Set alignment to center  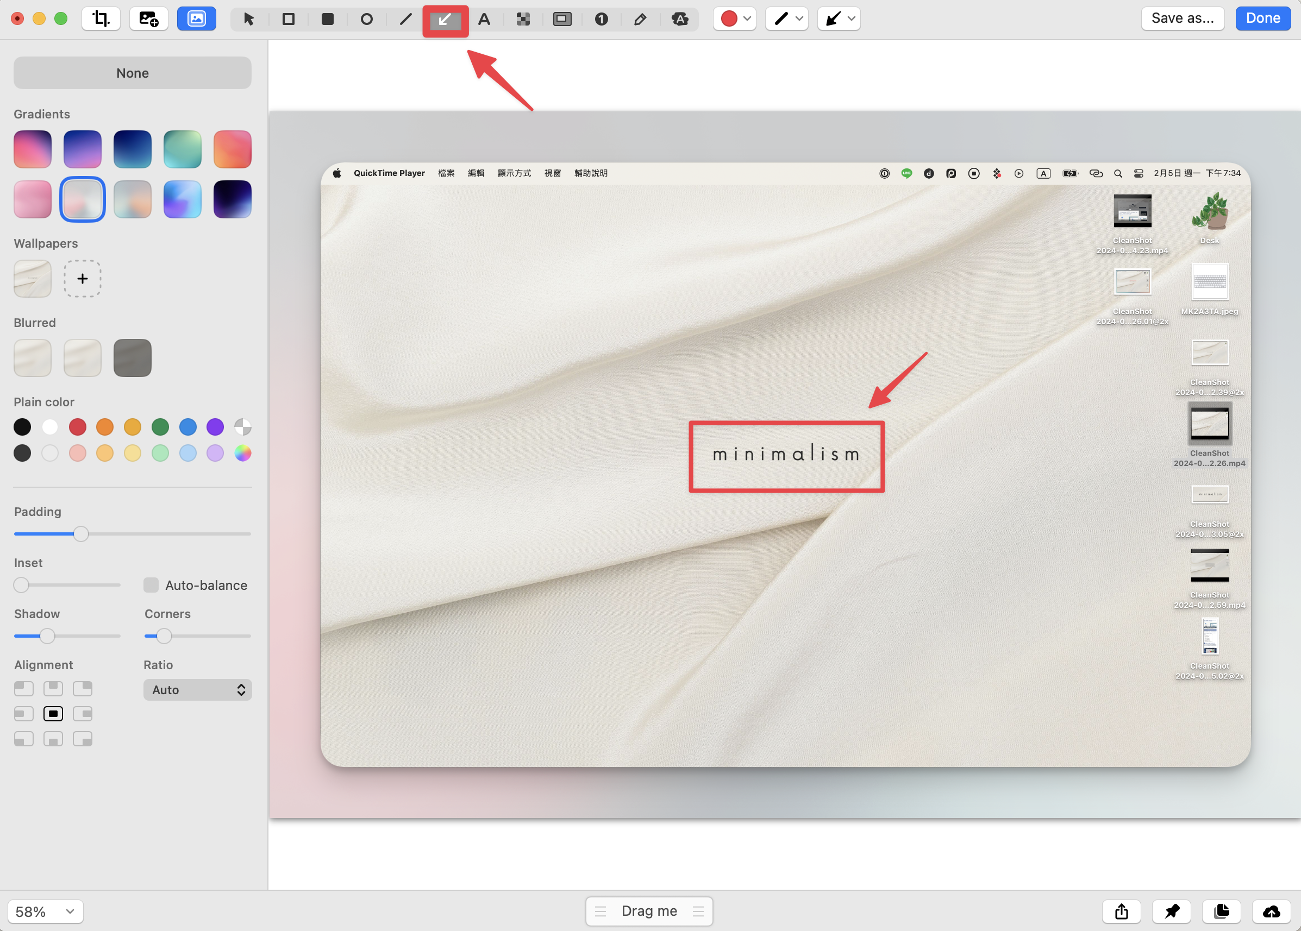tap(53, 713)
